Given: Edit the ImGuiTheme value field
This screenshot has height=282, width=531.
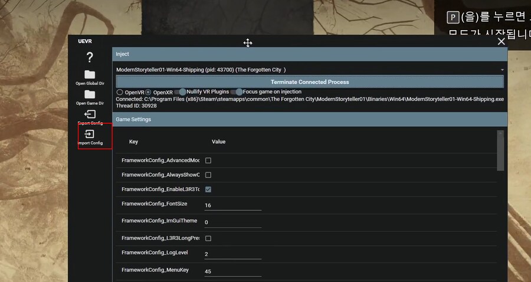Looking at the screenshot, I should coord(233,222).
